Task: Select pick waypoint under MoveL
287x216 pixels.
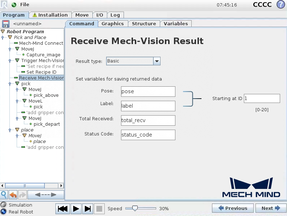Action: (38, 107)
